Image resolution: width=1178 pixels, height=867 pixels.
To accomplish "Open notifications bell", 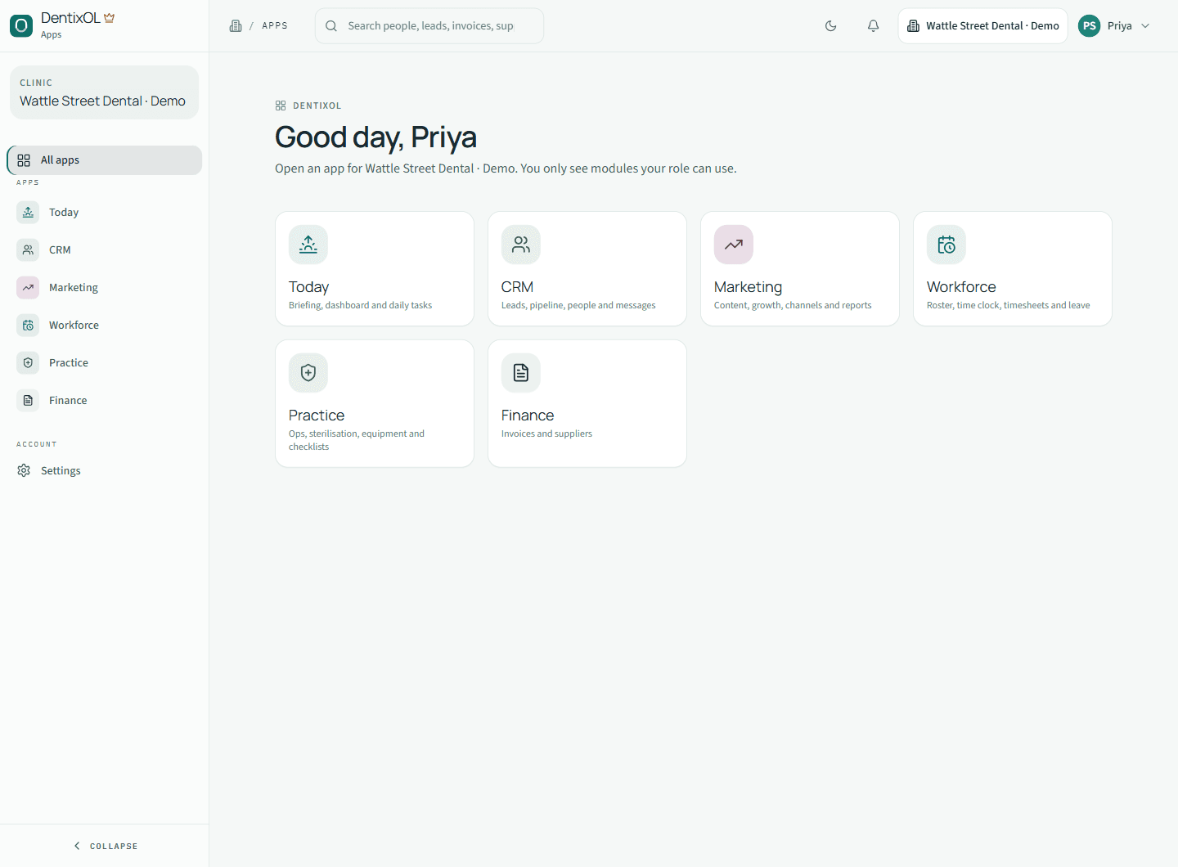I will point(874,26).
